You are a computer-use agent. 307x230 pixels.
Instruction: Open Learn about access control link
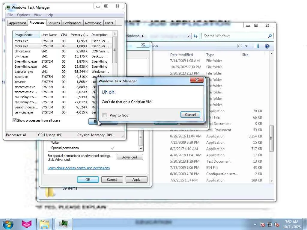pos(79,168)
